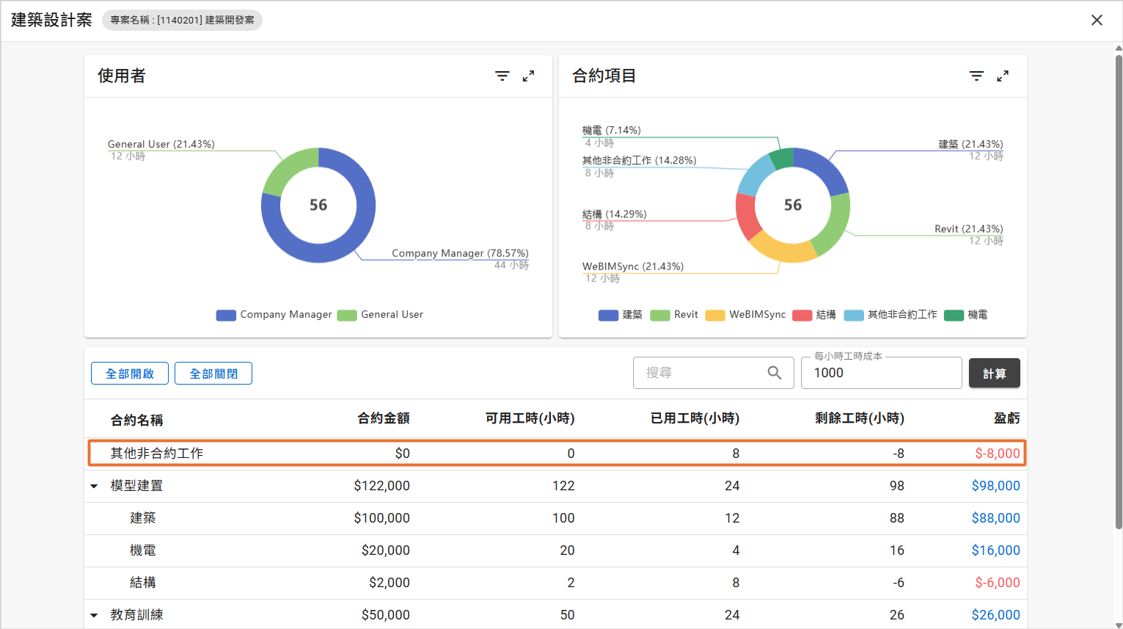Open filter options in 合約項目 panel
1123x629 pixels.
click(976, 76)
